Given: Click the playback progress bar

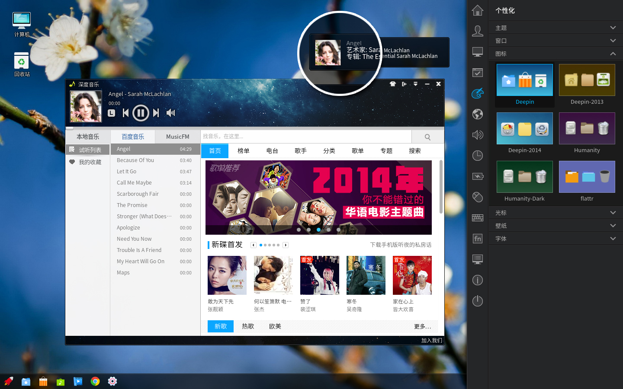Looking at the screenshot, I should coord(255,128).
